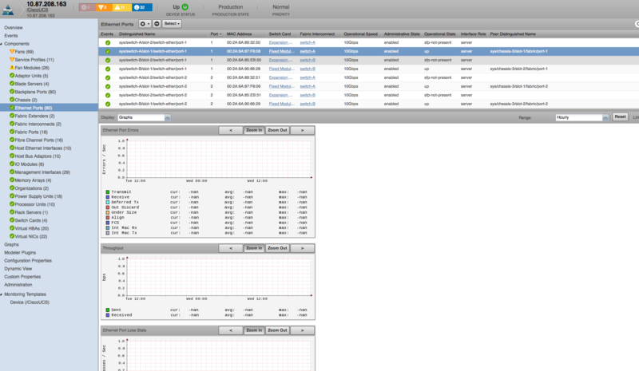Open switch-B link for switch-B/slot-1 port-1 row
Image resolution: width=639 pixels, height=371 pixels.
click(x=308, y=69)
